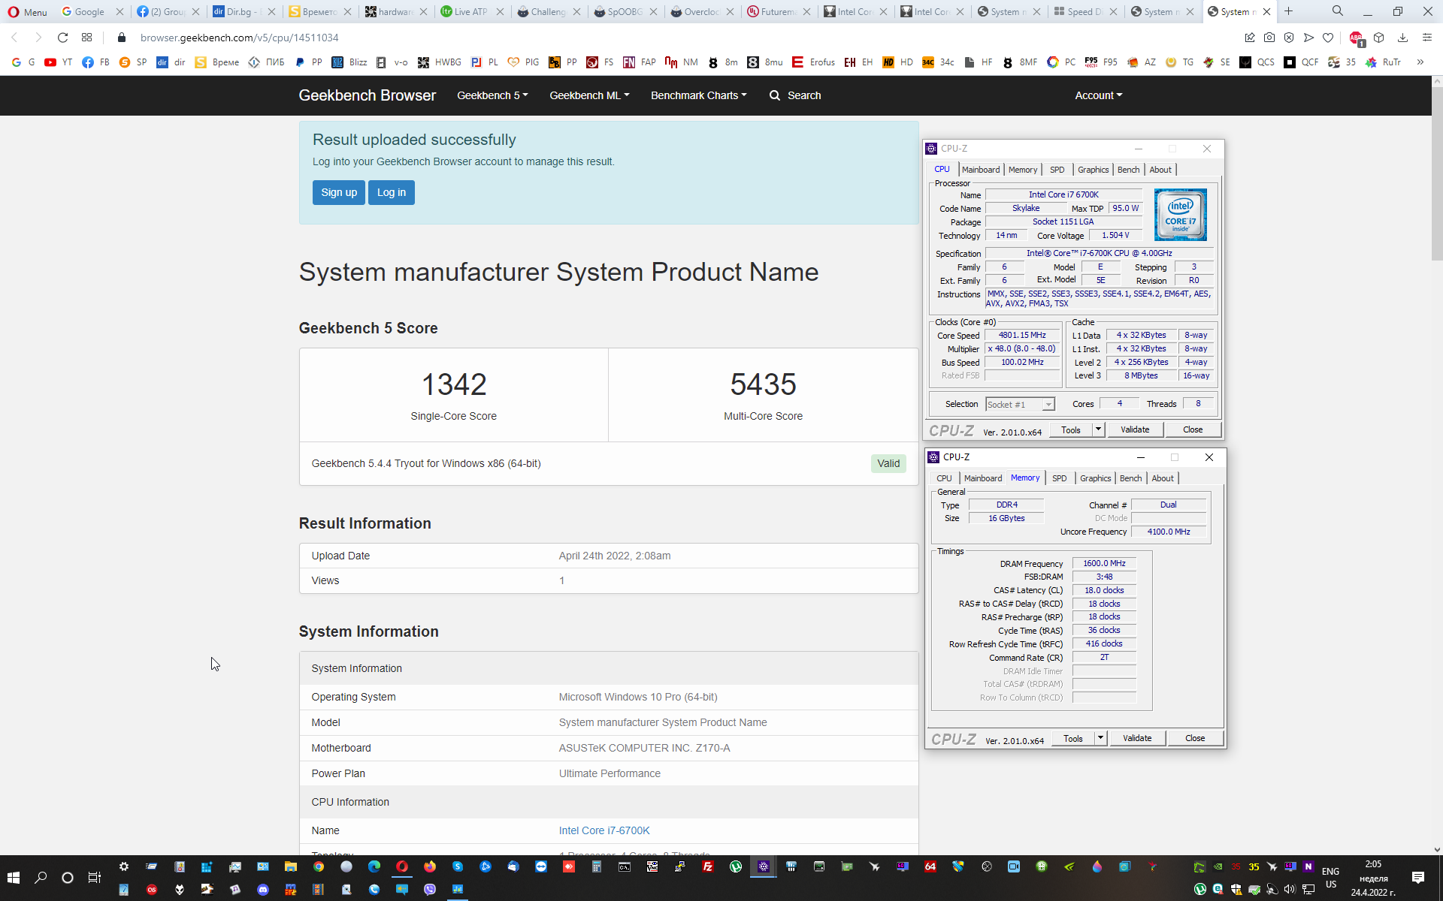1443x901 pixels.
Task: Open the Intel Core i7-6700K link
Action: tap(604, 830)
